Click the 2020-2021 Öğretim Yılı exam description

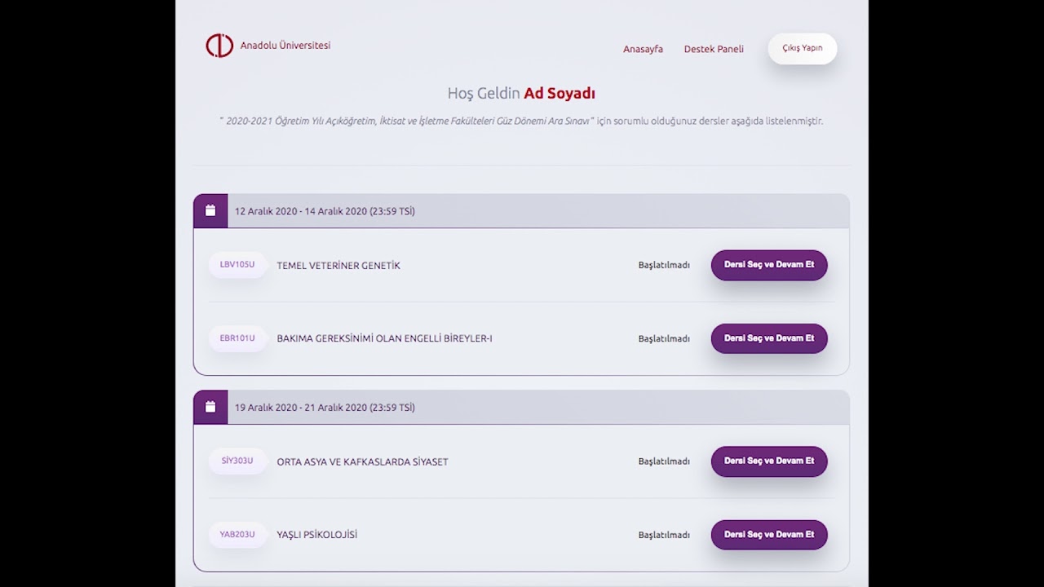[521, 121]
